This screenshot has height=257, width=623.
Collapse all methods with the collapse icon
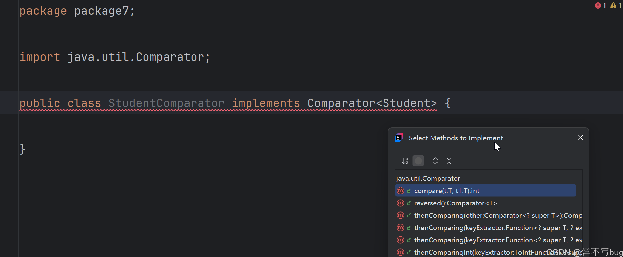coord(449,161)
